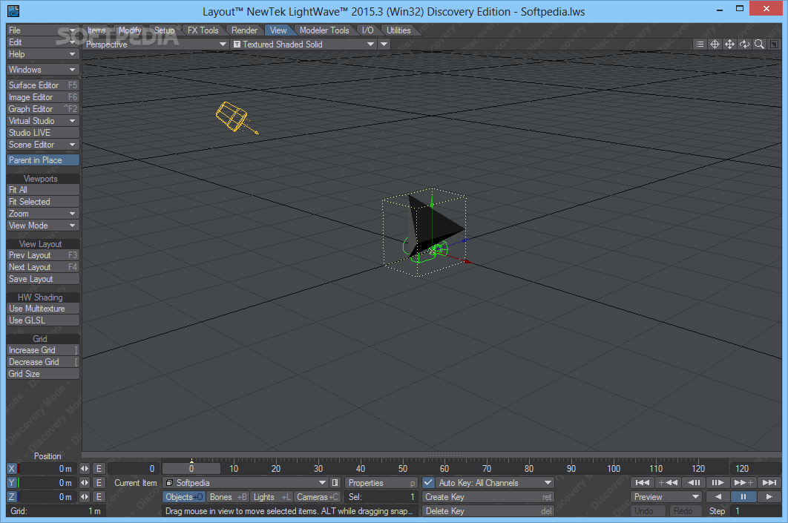Open the Modify tab

point(130,30)
